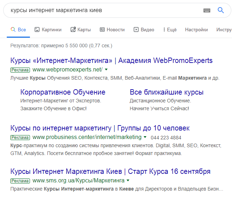This screenshot has height=203, width=232.
Task: Click the phone number 044 223 4884
Action: point(166,138)
